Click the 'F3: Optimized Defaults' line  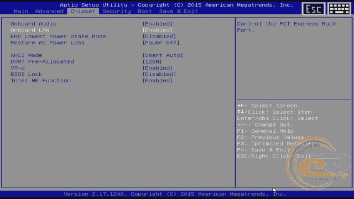point(276,144)
